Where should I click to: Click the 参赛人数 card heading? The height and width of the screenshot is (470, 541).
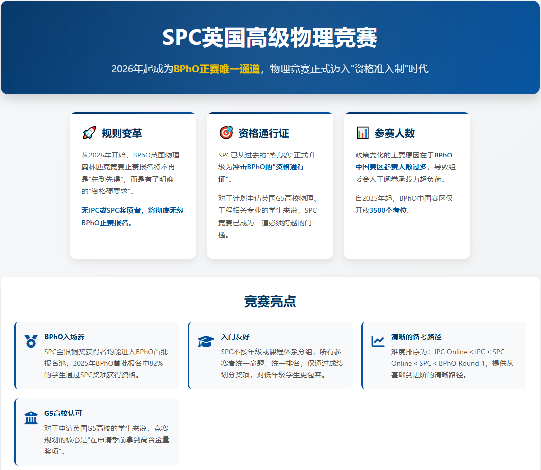[x=395, y=133]
